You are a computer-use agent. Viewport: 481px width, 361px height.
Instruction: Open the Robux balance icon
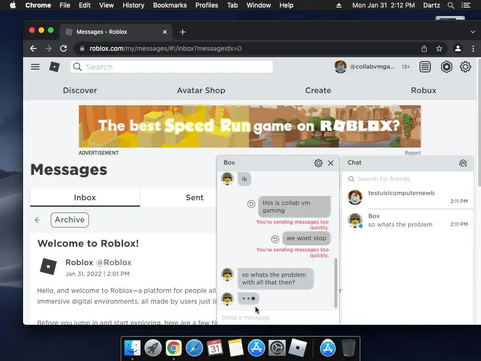tap(446, 67)
